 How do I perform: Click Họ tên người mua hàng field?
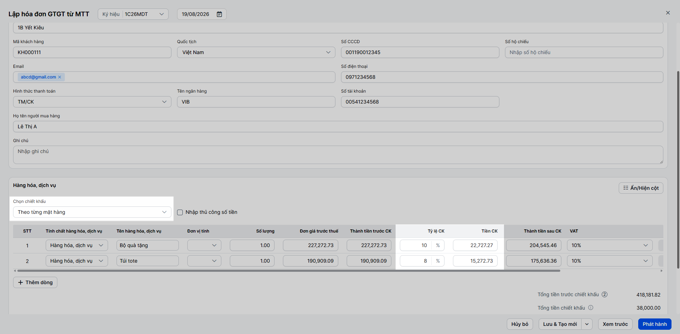click(x=338, y=127)
